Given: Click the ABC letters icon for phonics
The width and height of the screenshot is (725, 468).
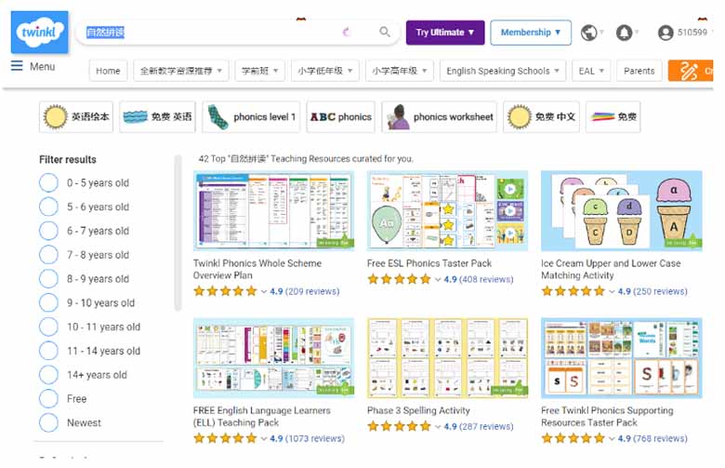Looking at the screenshot, I should coord(323,116).
